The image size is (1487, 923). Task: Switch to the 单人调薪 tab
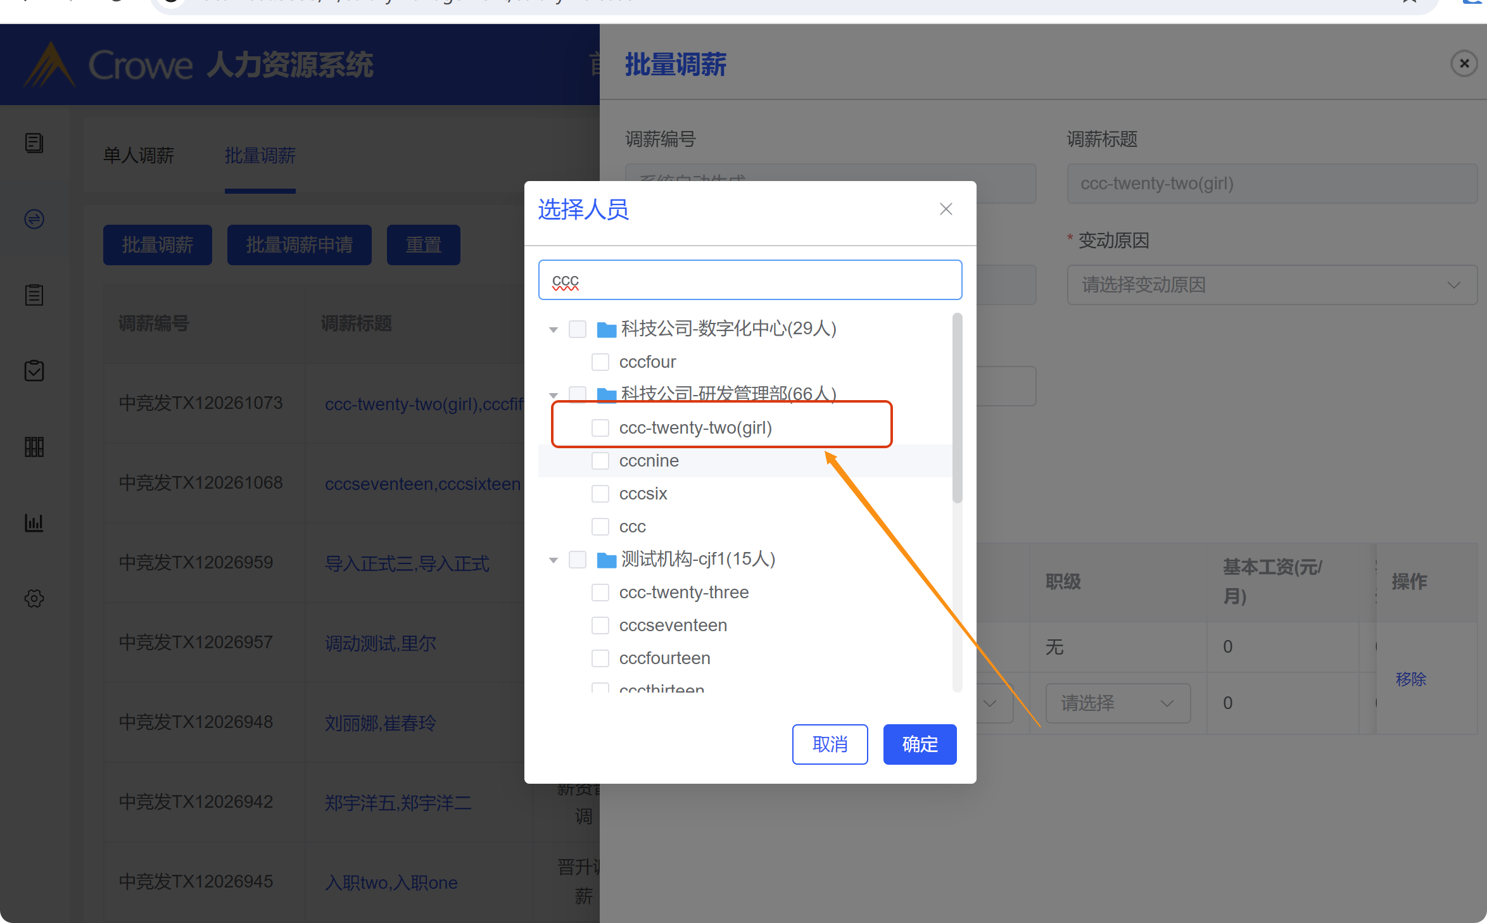[x=139, y=156]
